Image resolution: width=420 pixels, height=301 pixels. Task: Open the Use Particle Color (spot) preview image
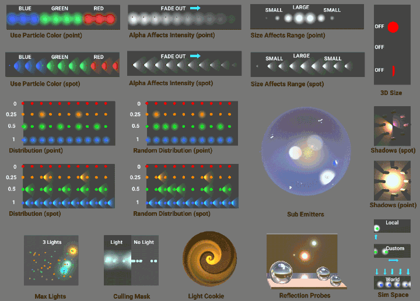coord(62,65)
